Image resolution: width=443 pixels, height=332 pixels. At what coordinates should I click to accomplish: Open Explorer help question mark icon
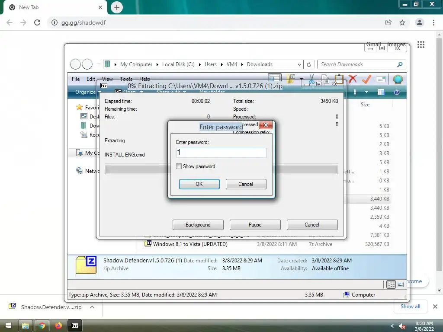tap(397, 92)
